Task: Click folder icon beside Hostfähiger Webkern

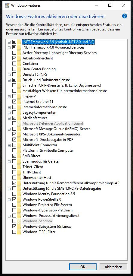Action: coord(19,91)
